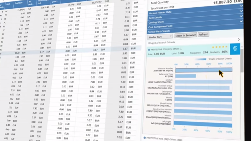The width and height of the screenshot is (251, 141).
Task: Click the Material Number weight bar
Action: pos(204,70)
